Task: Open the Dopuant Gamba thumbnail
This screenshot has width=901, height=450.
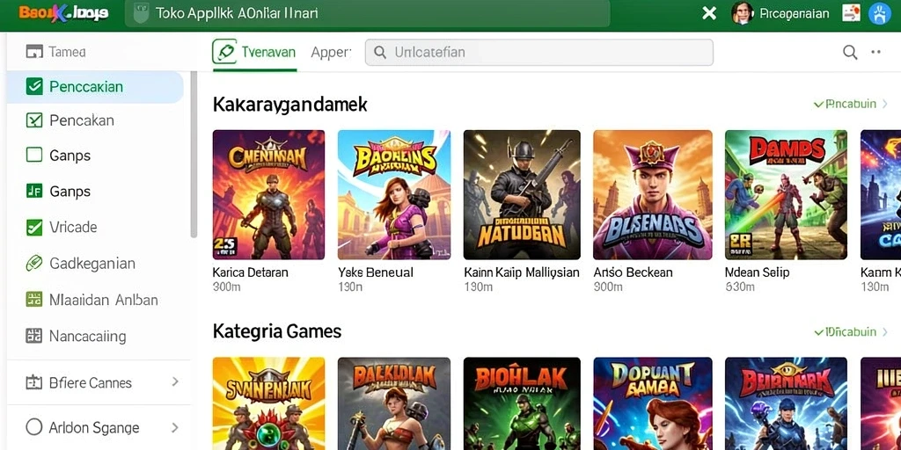Action: click(x=653, y=403)
